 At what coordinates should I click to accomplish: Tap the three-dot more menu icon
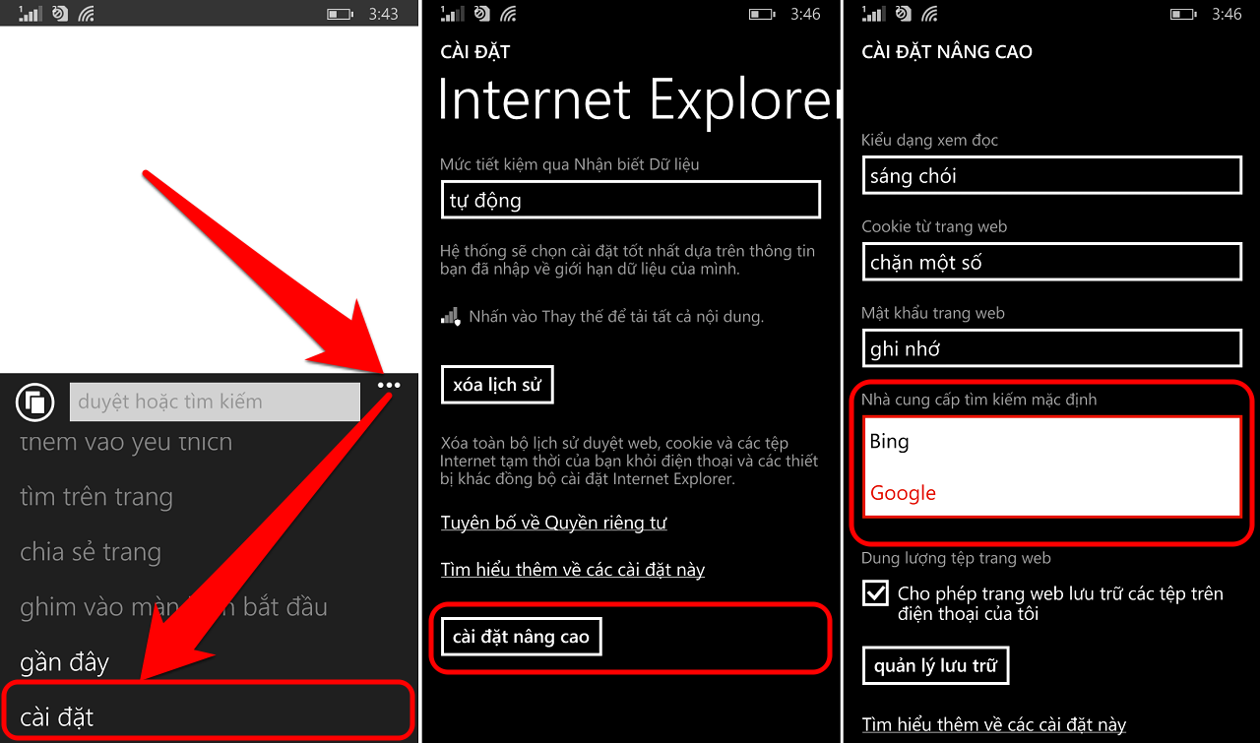(389, 386)
